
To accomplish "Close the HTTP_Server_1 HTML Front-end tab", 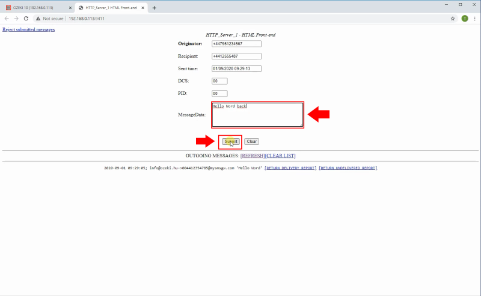I will (142, 8).
